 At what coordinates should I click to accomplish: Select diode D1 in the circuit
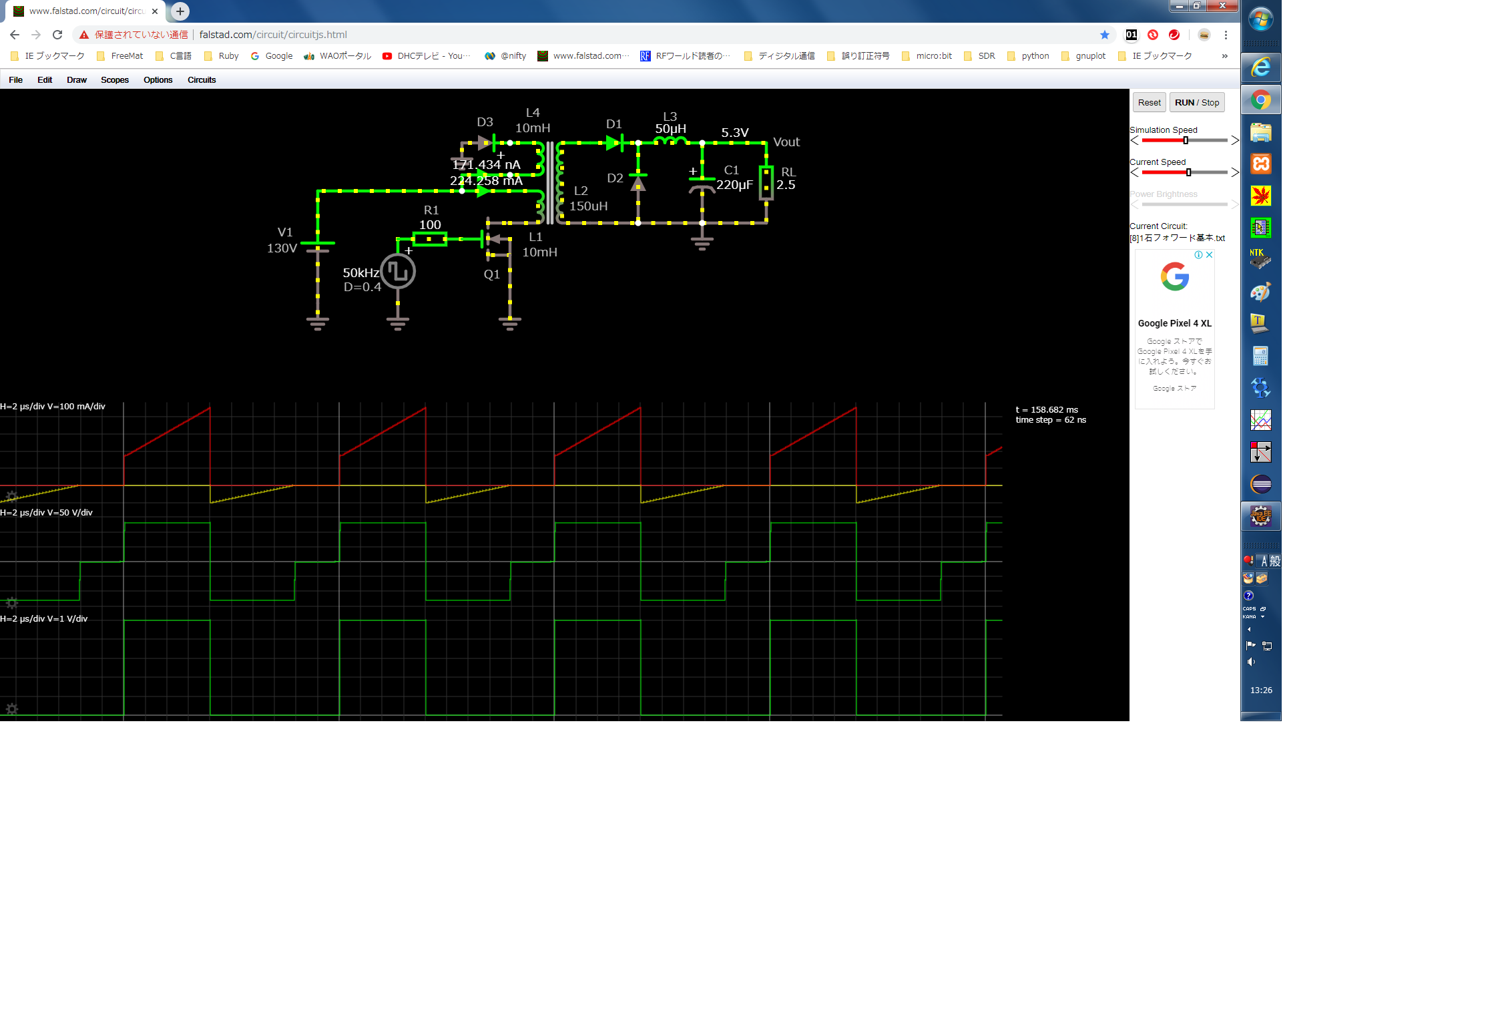click(614, 142)
